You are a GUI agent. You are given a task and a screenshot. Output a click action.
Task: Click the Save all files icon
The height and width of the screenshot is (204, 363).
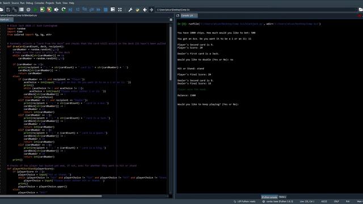[x=15, y=10]
